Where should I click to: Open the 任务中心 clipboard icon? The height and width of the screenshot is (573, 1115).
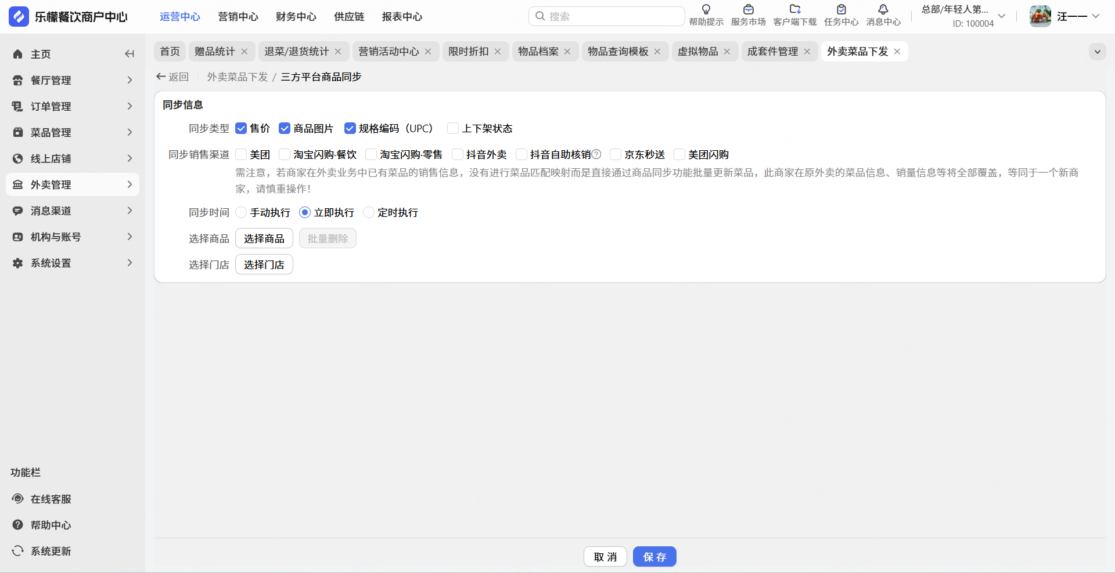coord(841,10)
